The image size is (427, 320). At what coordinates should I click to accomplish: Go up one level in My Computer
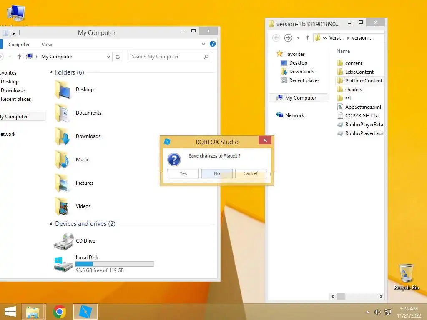coord(19,57)
